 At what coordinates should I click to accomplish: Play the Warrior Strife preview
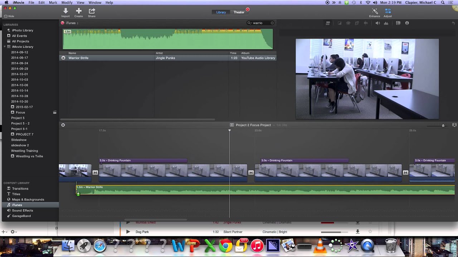63,58
